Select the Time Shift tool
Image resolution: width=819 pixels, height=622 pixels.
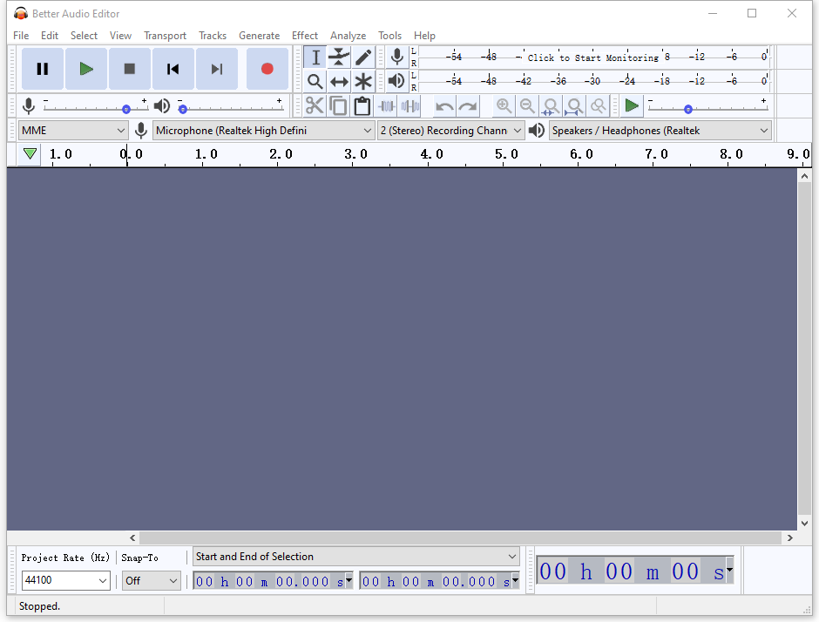339,81
